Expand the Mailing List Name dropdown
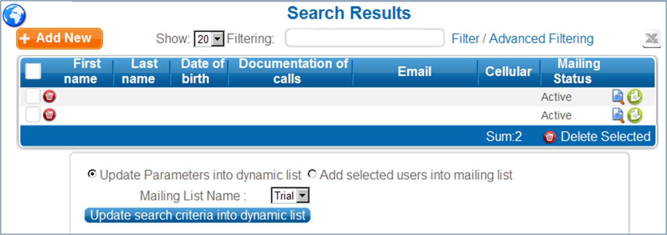Image resolution: width=667 pixels, height=235 pixels. click(x=290, y=196)
